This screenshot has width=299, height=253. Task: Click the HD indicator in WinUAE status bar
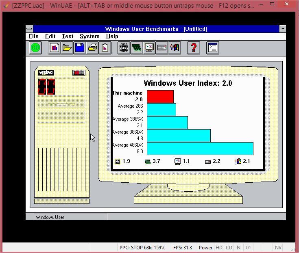219,247
